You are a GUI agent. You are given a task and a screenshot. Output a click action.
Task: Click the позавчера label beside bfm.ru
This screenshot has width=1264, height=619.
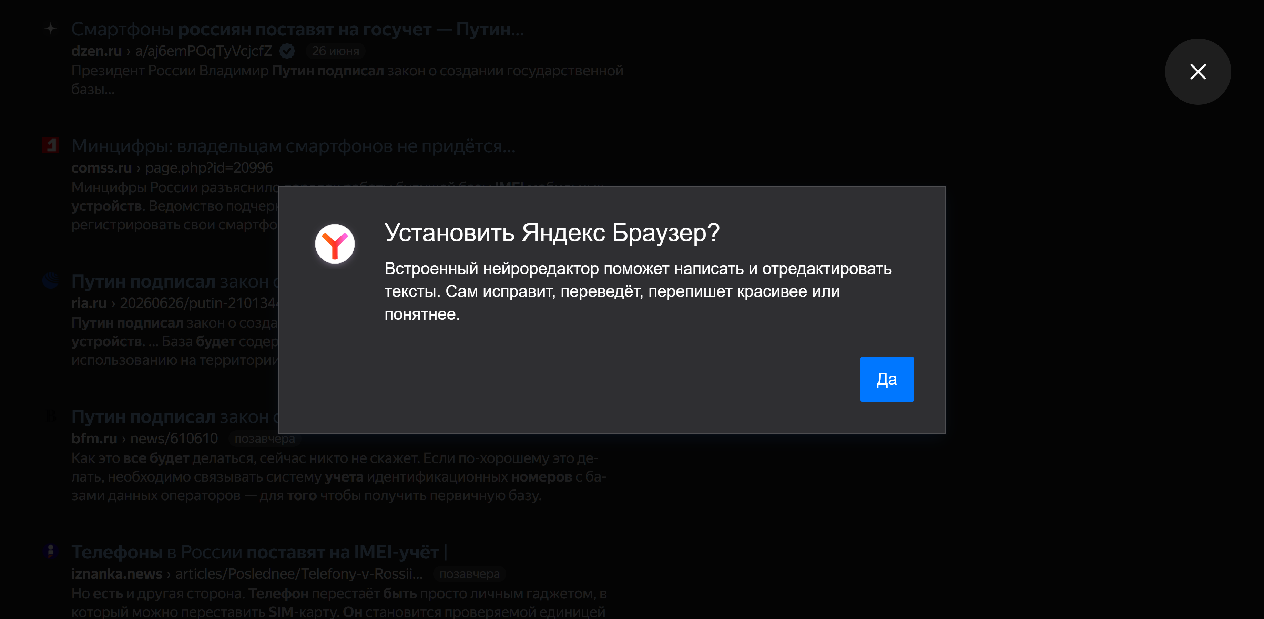264,439
